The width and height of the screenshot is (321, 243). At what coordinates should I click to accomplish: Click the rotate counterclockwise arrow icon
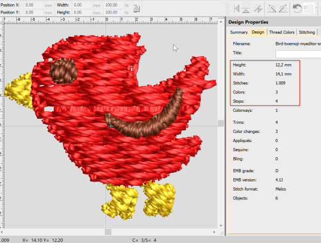coord(297,9)
